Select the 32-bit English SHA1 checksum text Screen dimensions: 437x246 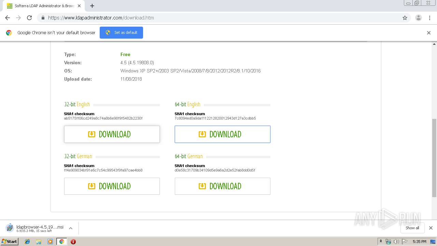(x=103, y=118)
